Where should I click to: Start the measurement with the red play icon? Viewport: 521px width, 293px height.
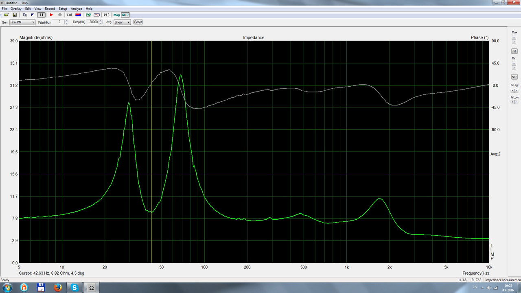51,15
